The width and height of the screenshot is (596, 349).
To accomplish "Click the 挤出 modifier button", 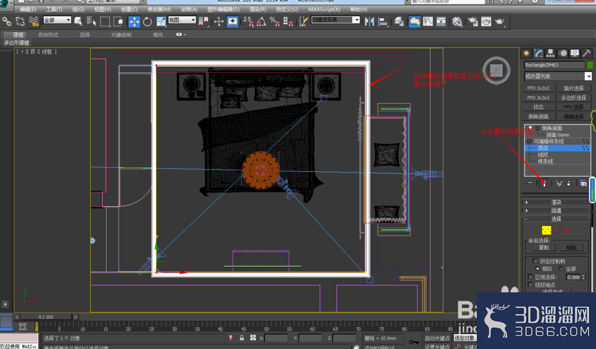I will point(538,107).
